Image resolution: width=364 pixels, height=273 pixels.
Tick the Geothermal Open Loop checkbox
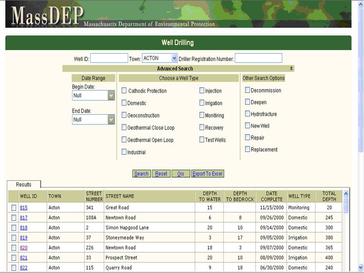point(124,140)
